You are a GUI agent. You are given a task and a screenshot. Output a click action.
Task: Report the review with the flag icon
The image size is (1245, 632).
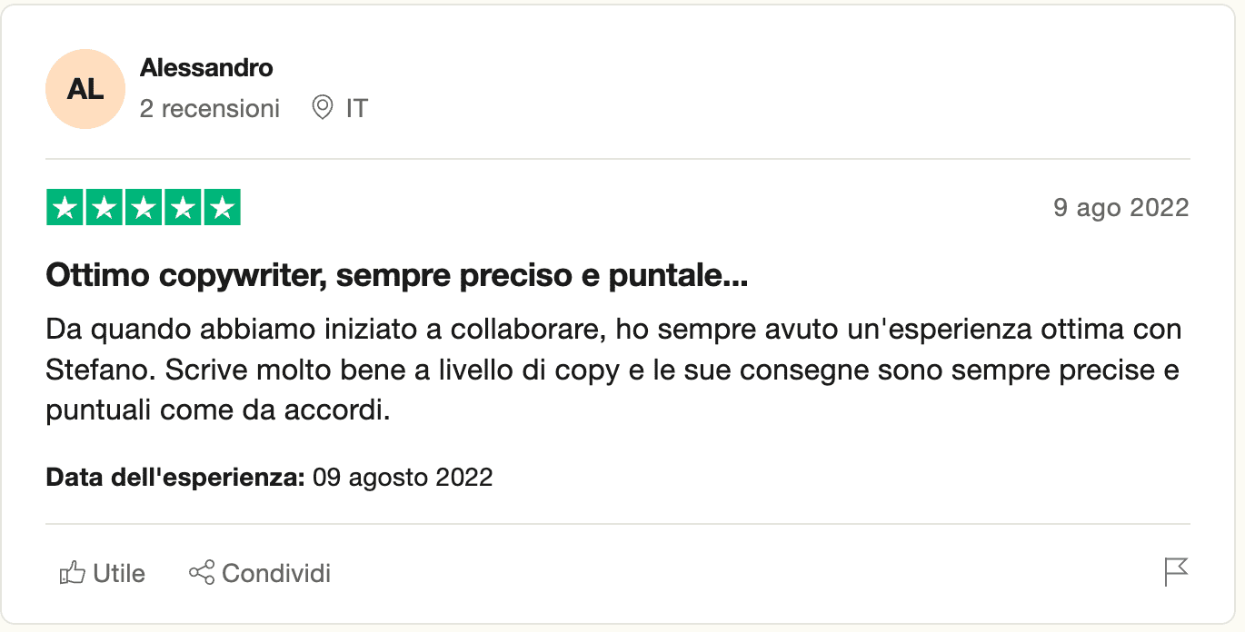pyautogui.click(x=1176, y=572)
